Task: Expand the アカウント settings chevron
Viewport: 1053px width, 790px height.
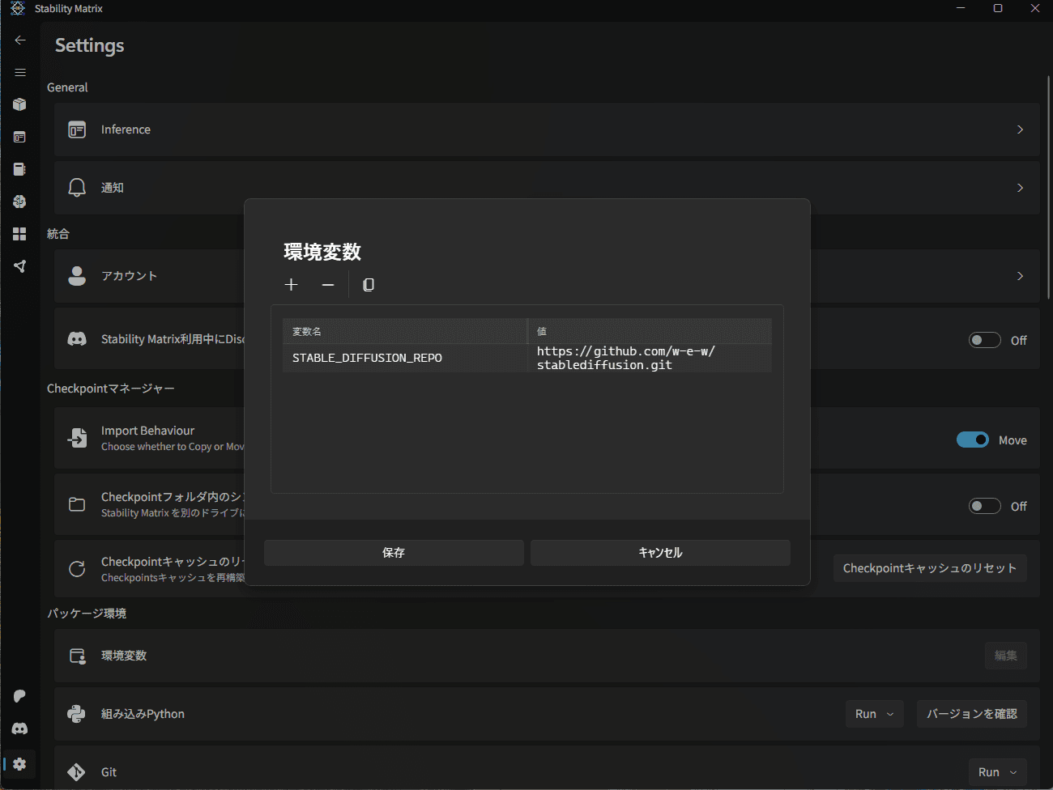Action: point(1020,276)
